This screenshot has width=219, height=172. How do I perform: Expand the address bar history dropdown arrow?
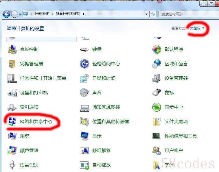click(146, 14)
